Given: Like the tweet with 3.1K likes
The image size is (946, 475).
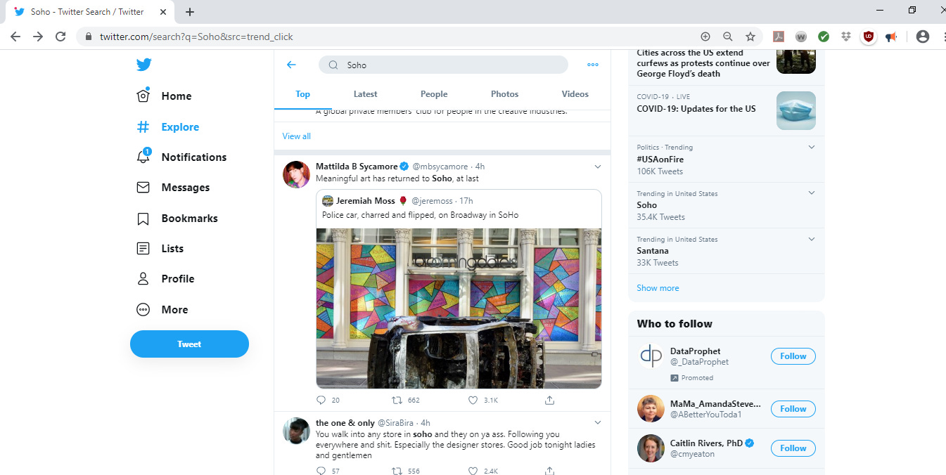Looking at the screenshot, I should [x=473, y=400].
